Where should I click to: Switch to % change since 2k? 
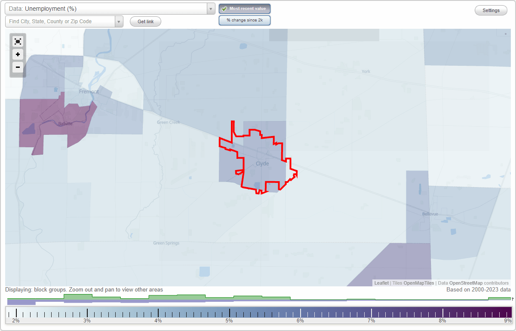coord(245,20)
